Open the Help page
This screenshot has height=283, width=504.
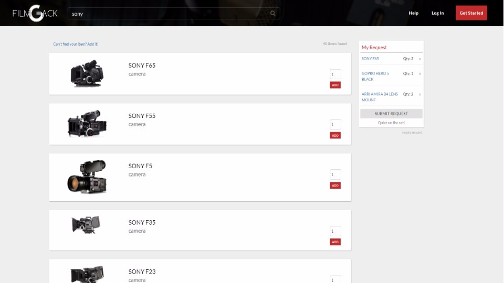coord(413,13)
